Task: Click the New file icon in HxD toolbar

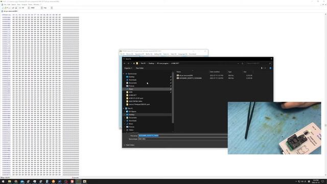Action: [x=3, y=8]
